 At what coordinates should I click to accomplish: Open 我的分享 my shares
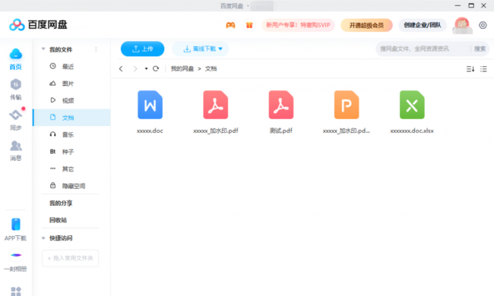[61, 203]
